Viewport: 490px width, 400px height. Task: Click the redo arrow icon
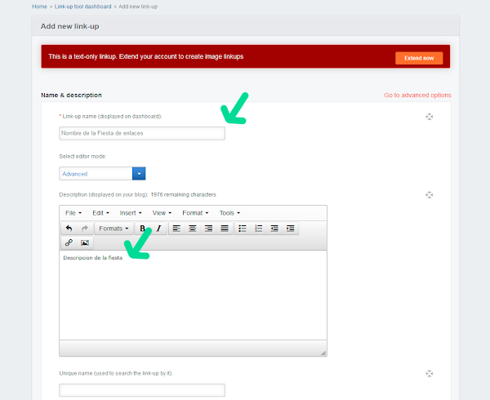coord(85,229)
